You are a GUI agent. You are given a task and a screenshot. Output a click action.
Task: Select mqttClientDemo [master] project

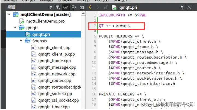[45, 15]
